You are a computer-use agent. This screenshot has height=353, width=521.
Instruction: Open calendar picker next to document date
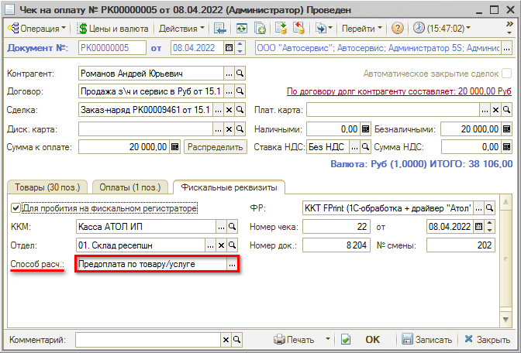(229, 47)
